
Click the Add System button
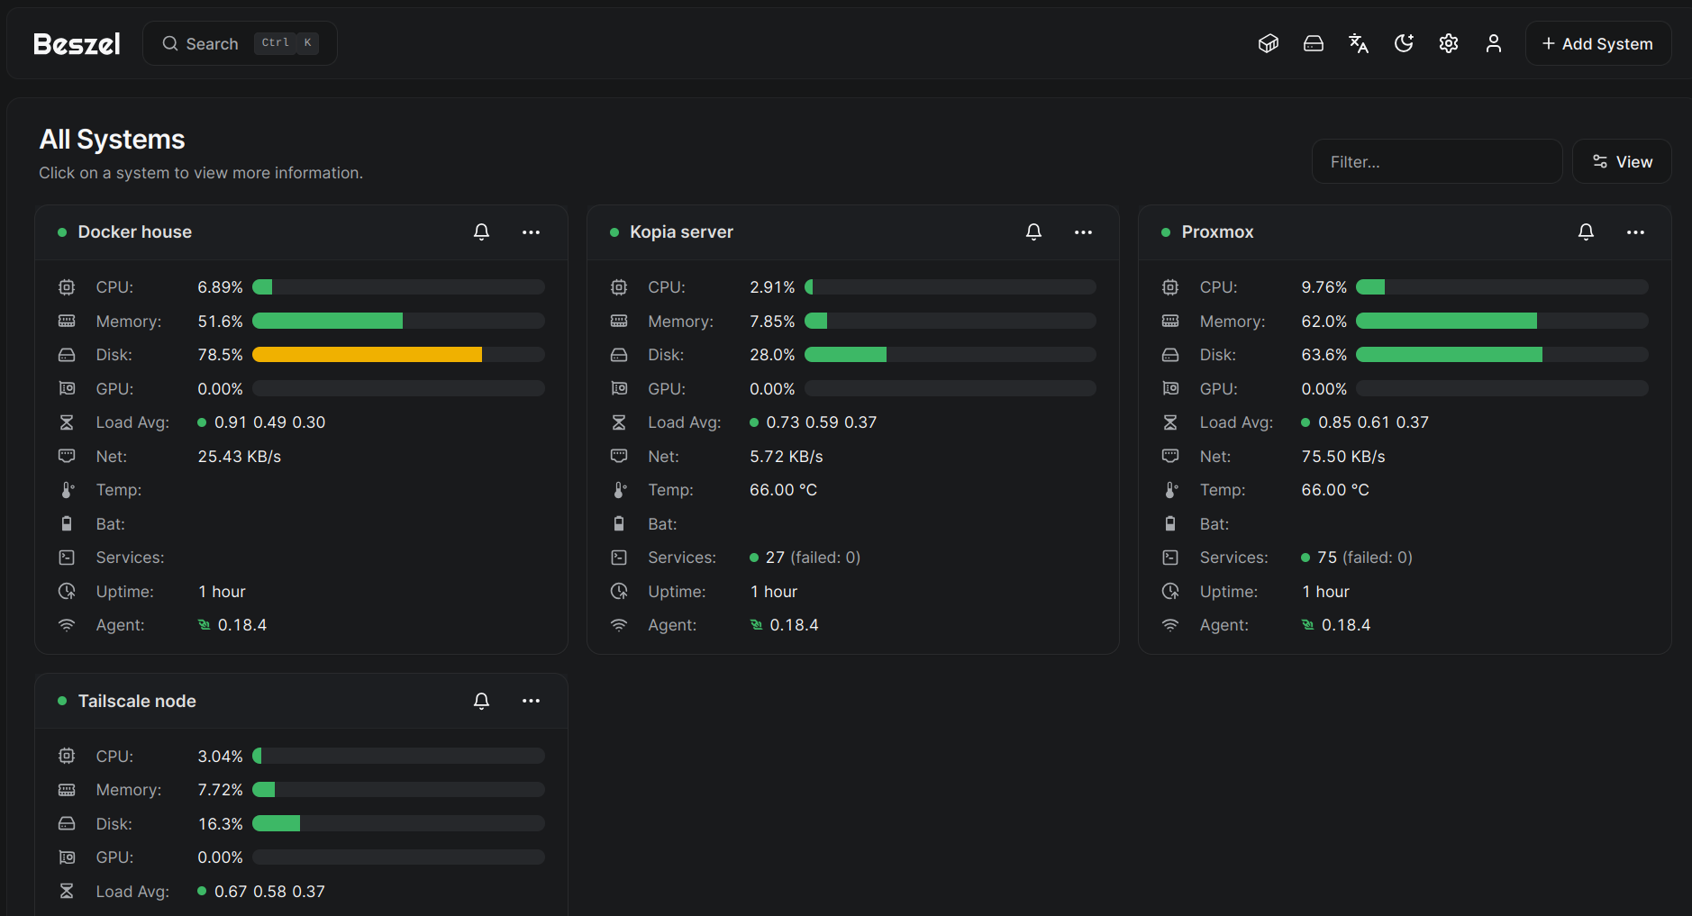[1597, 44]
